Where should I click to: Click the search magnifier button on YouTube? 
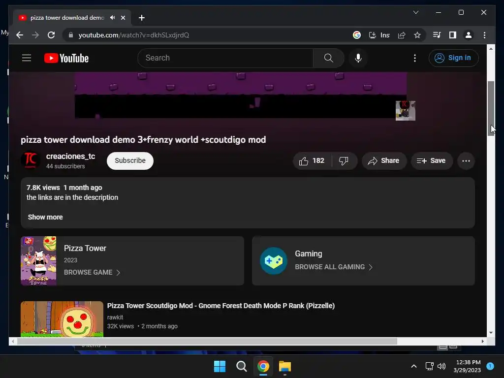tap(328, 58)
